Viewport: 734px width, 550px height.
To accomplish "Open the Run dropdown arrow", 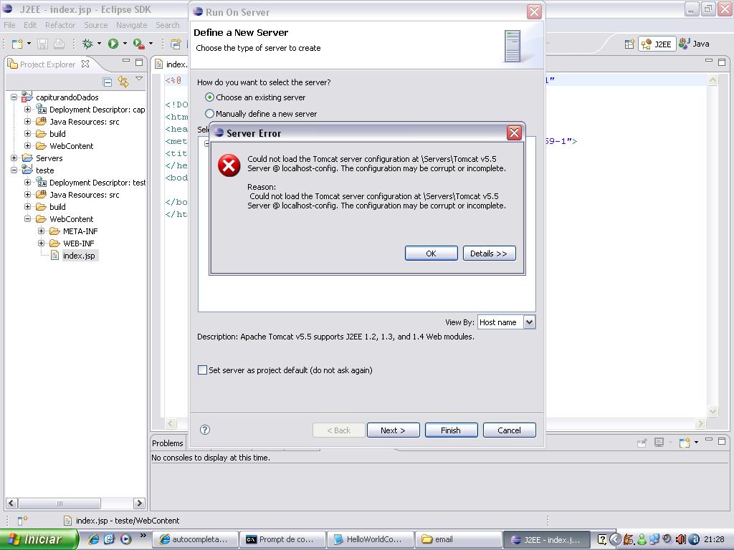I will click(x=125, y=44).
